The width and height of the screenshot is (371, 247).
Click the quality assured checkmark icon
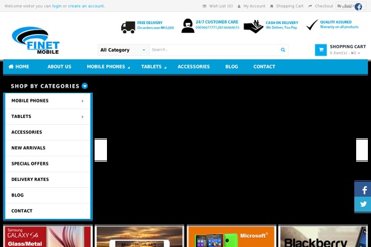click(x=312, y=25)
